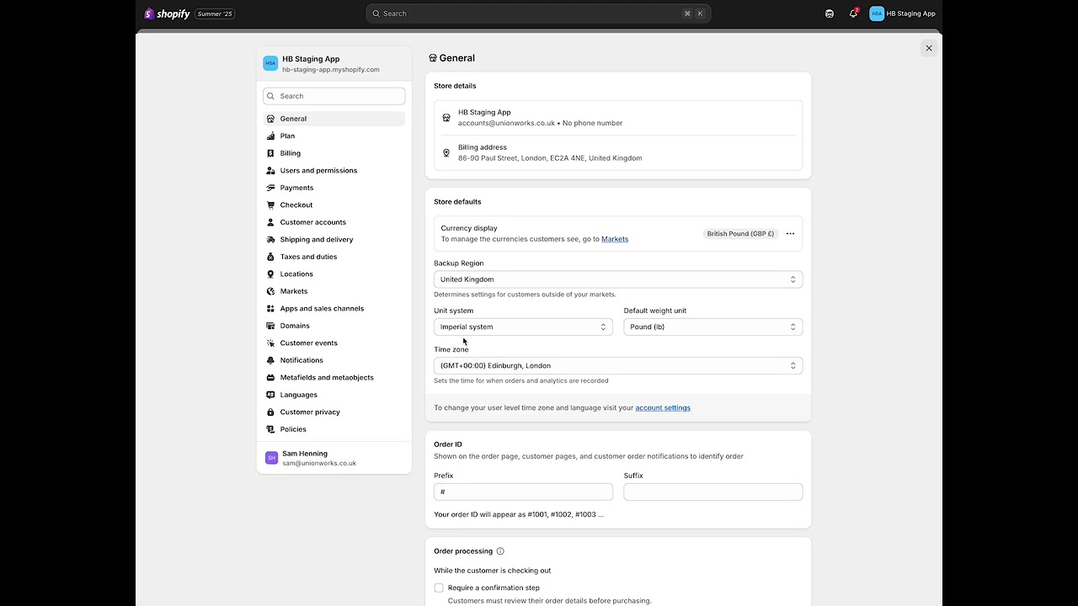Follow the Markets link in Currency display

tap(615, 239)
